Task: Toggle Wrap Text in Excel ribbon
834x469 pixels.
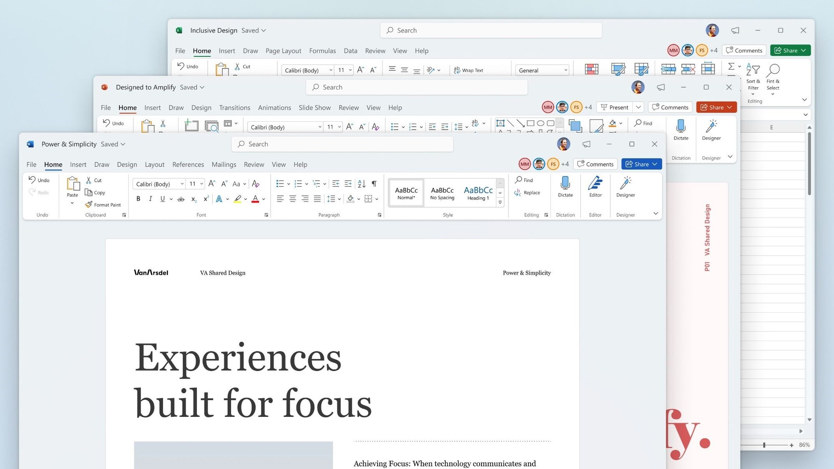Action: pyautogui.click(x=469, y=70)
